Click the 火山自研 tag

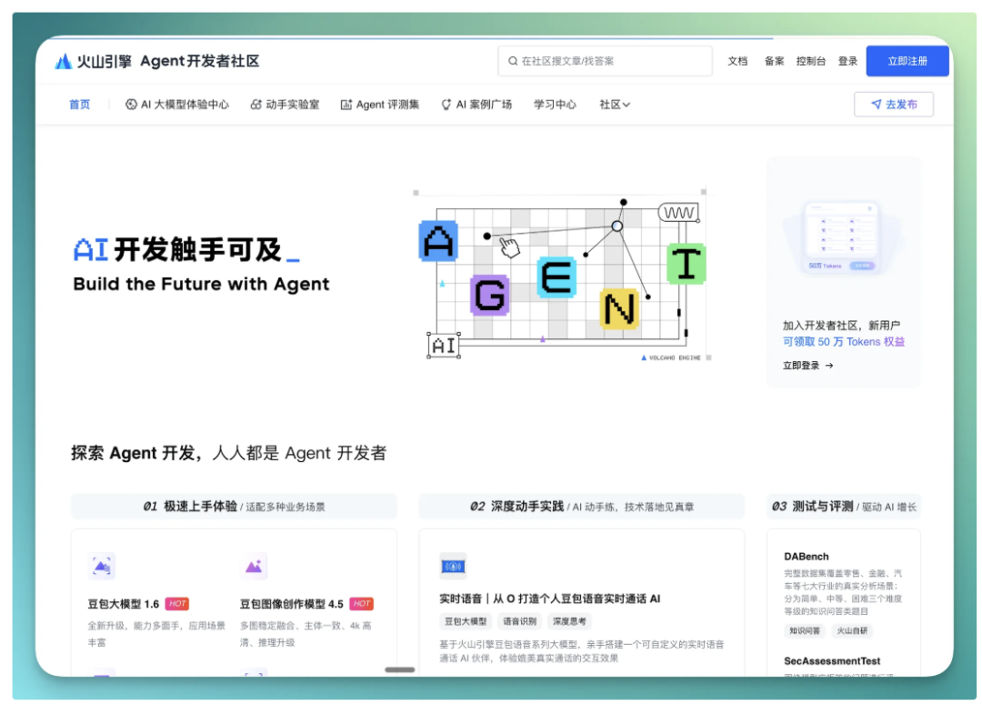point(852,631)
